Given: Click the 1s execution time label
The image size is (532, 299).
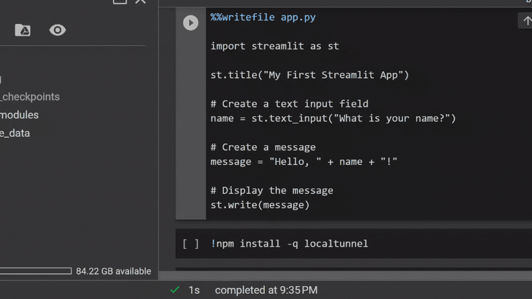Looking at the screenshot, I should click(194, 290).
